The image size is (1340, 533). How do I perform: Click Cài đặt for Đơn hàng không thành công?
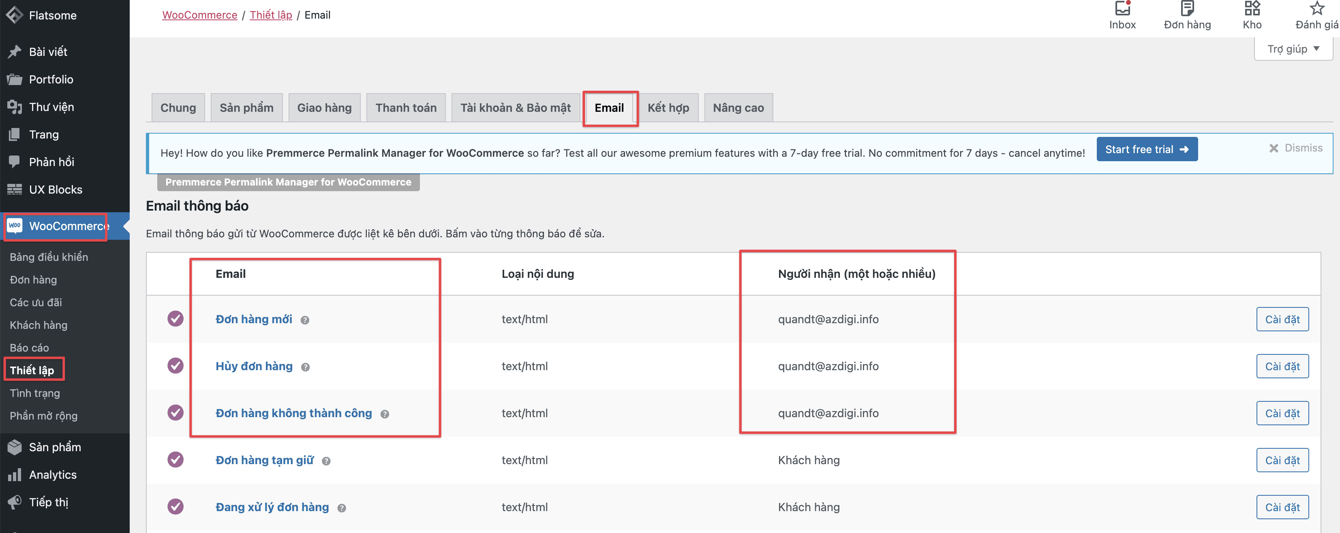tap(1282, 413)
